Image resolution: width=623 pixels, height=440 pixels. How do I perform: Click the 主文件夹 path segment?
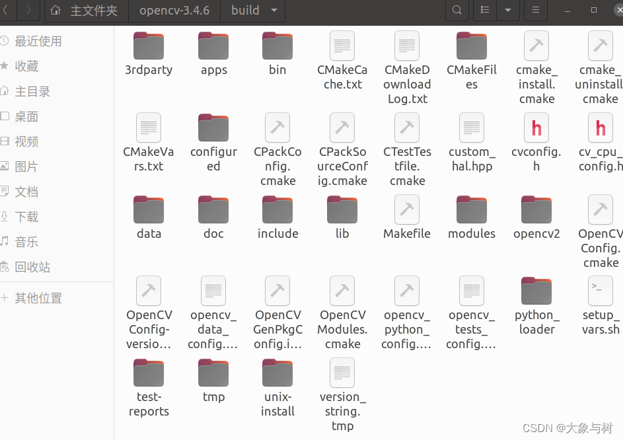coord(87,11)
